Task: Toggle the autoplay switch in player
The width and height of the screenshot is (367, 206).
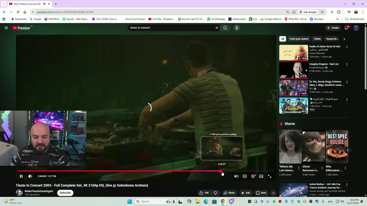Action: coord(237,176)
